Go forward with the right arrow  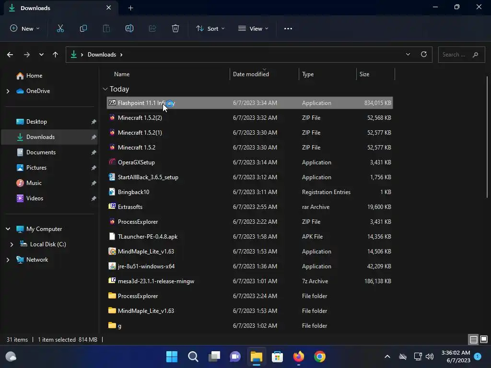tap(27, 55)
